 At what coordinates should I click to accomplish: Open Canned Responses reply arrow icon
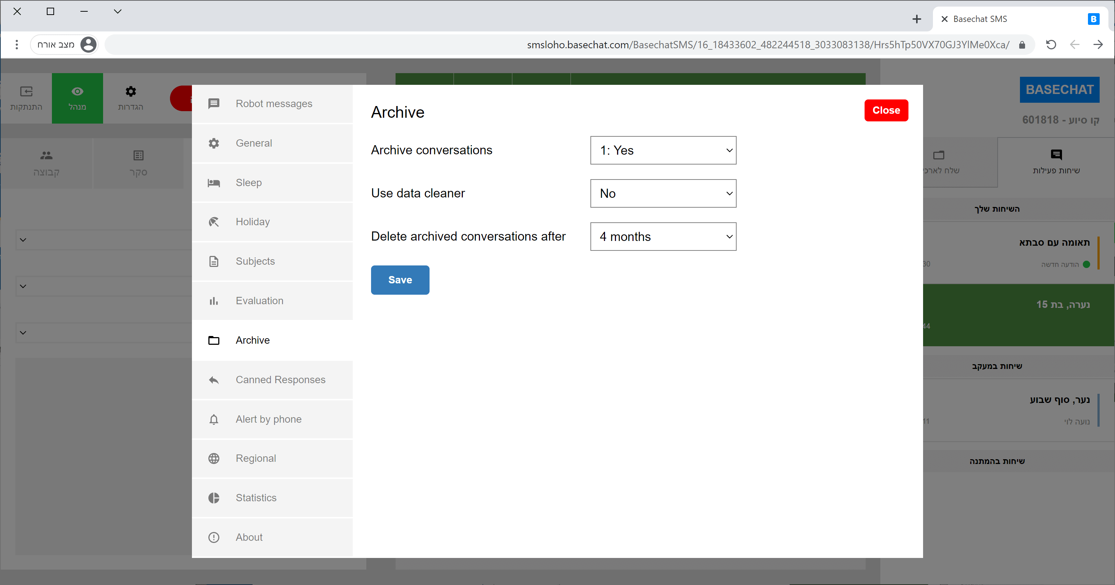[214, 380]
